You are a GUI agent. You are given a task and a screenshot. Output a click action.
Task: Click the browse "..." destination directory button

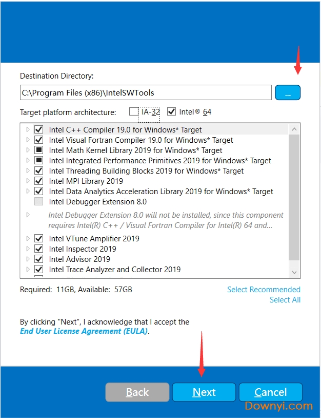click(x=288, y=92)
